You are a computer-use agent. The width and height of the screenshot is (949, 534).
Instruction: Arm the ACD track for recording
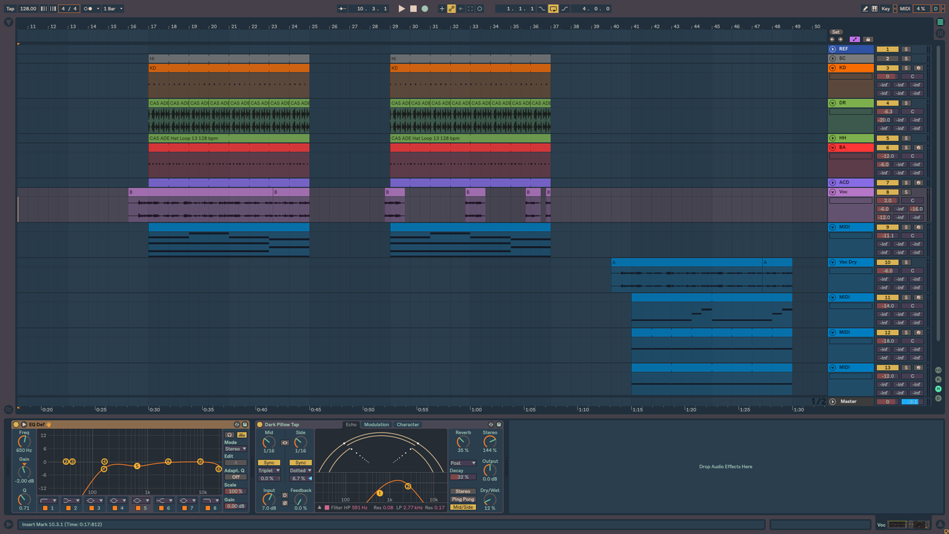tap(918, 183)
